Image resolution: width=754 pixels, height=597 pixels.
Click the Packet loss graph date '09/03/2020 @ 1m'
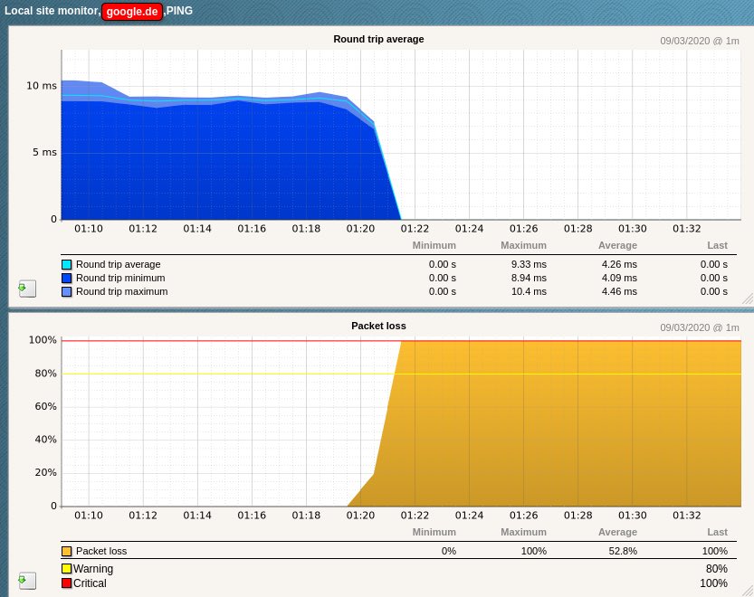coord(699,327)
